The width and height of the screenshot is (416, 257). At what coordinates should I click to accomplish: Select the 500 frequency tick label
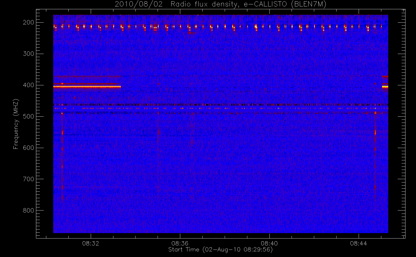29,116
